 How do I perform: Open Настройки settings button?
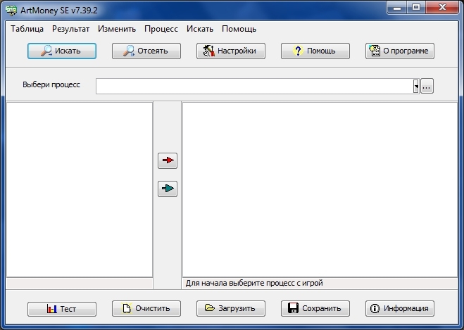coord(231,51)
